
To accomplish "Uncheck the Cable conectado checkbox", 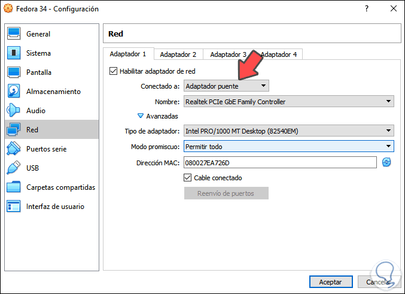I will click(x=188, y=178).
